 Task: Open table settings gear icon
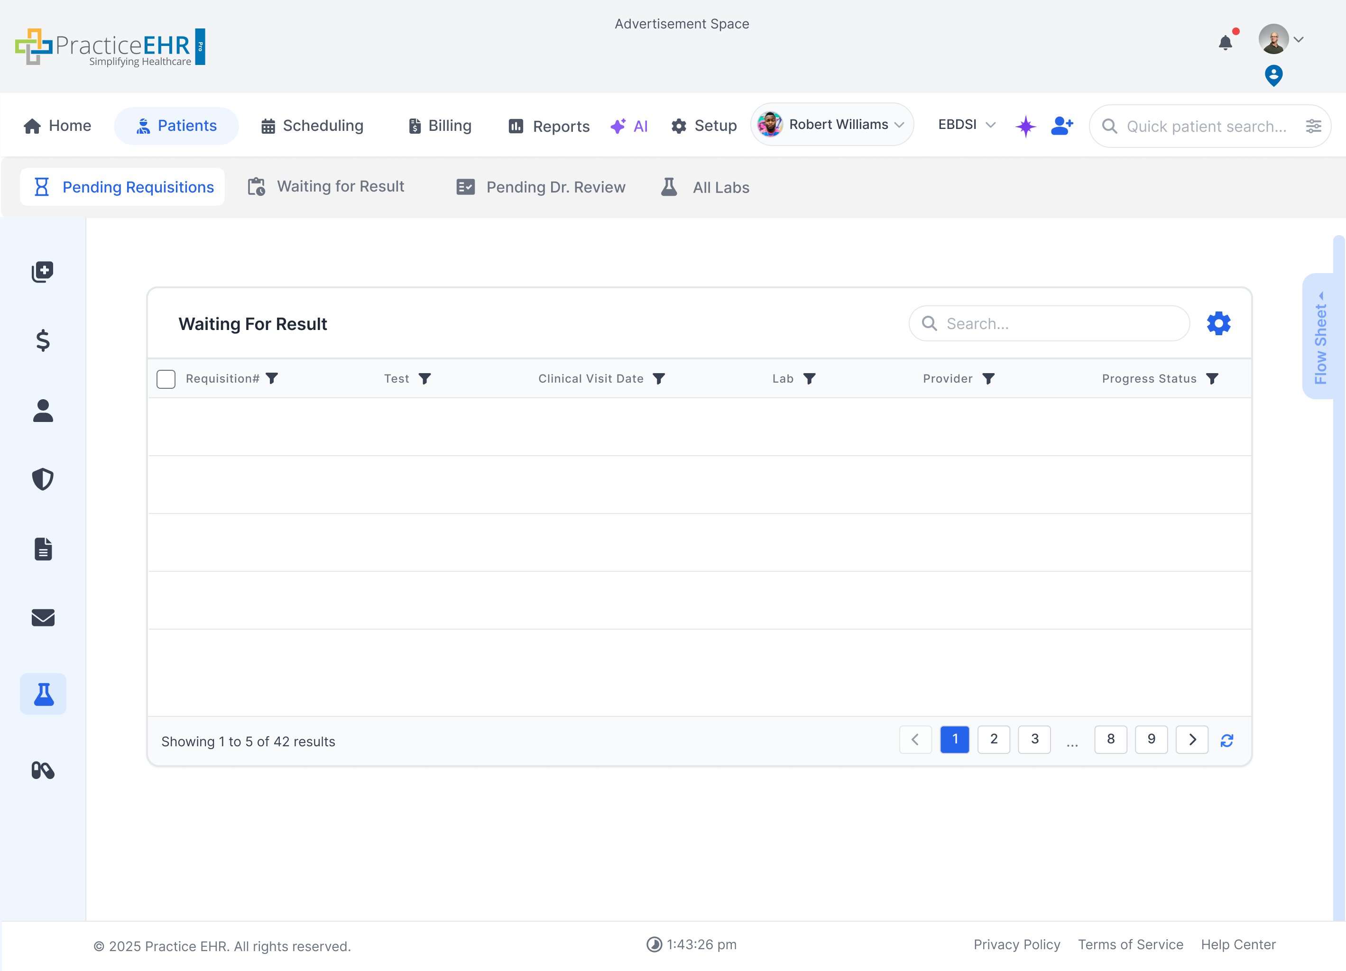(x=1218, y=323)
